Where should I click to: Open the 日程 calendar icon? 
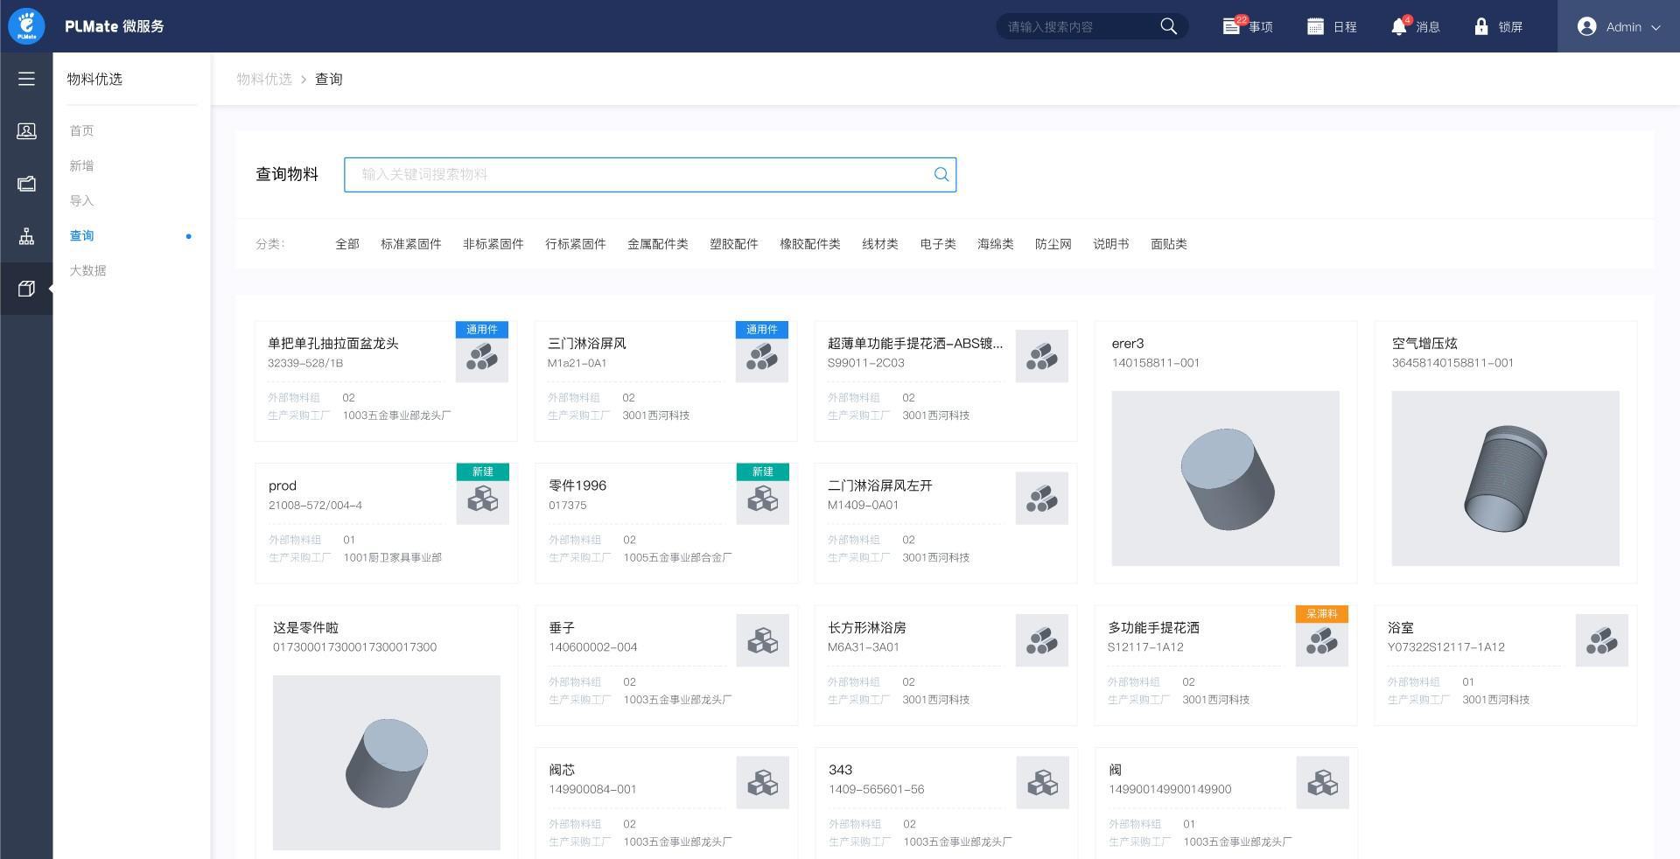tap(1315, 27)
